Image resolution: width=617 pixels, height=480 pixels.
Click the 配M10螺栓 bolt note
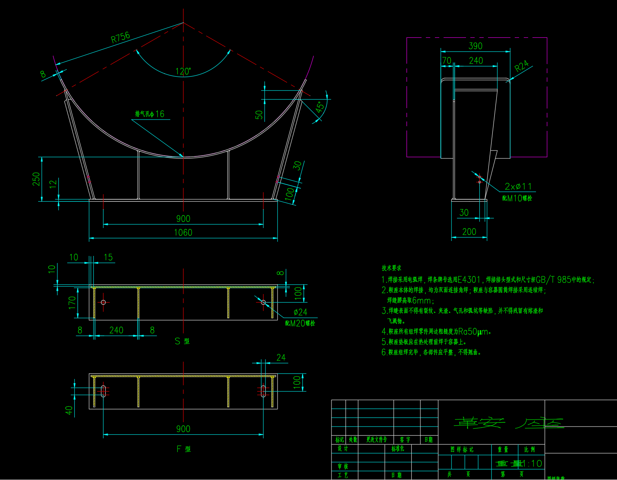pos(517,198)
